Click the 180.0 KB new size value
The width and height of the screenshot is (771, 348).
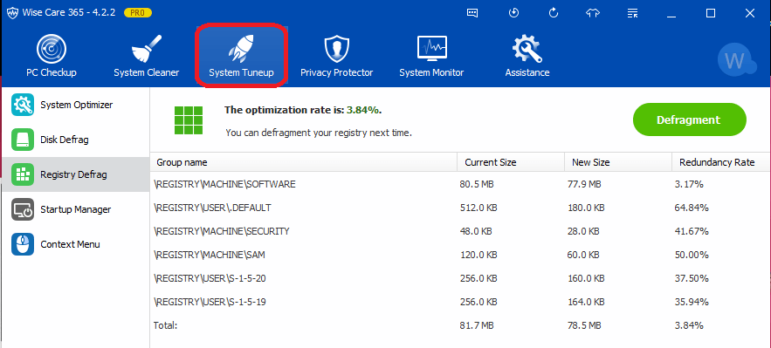click(x=586, y=208)
